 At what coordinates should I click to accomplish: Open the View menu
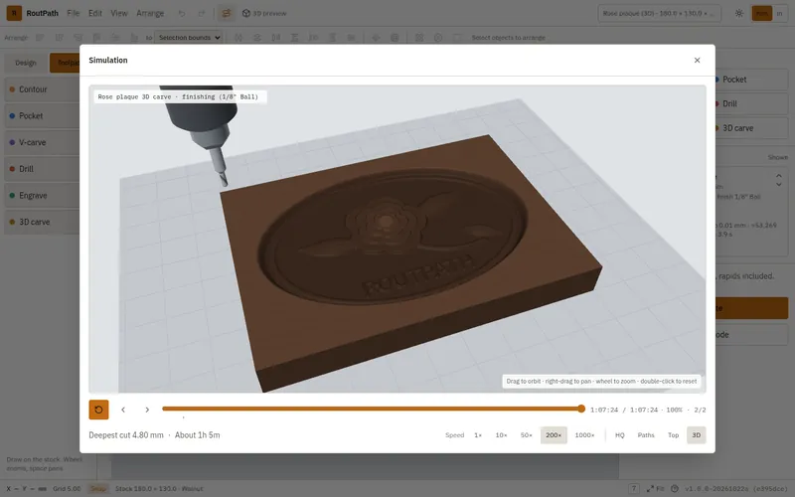pos(119,13)
